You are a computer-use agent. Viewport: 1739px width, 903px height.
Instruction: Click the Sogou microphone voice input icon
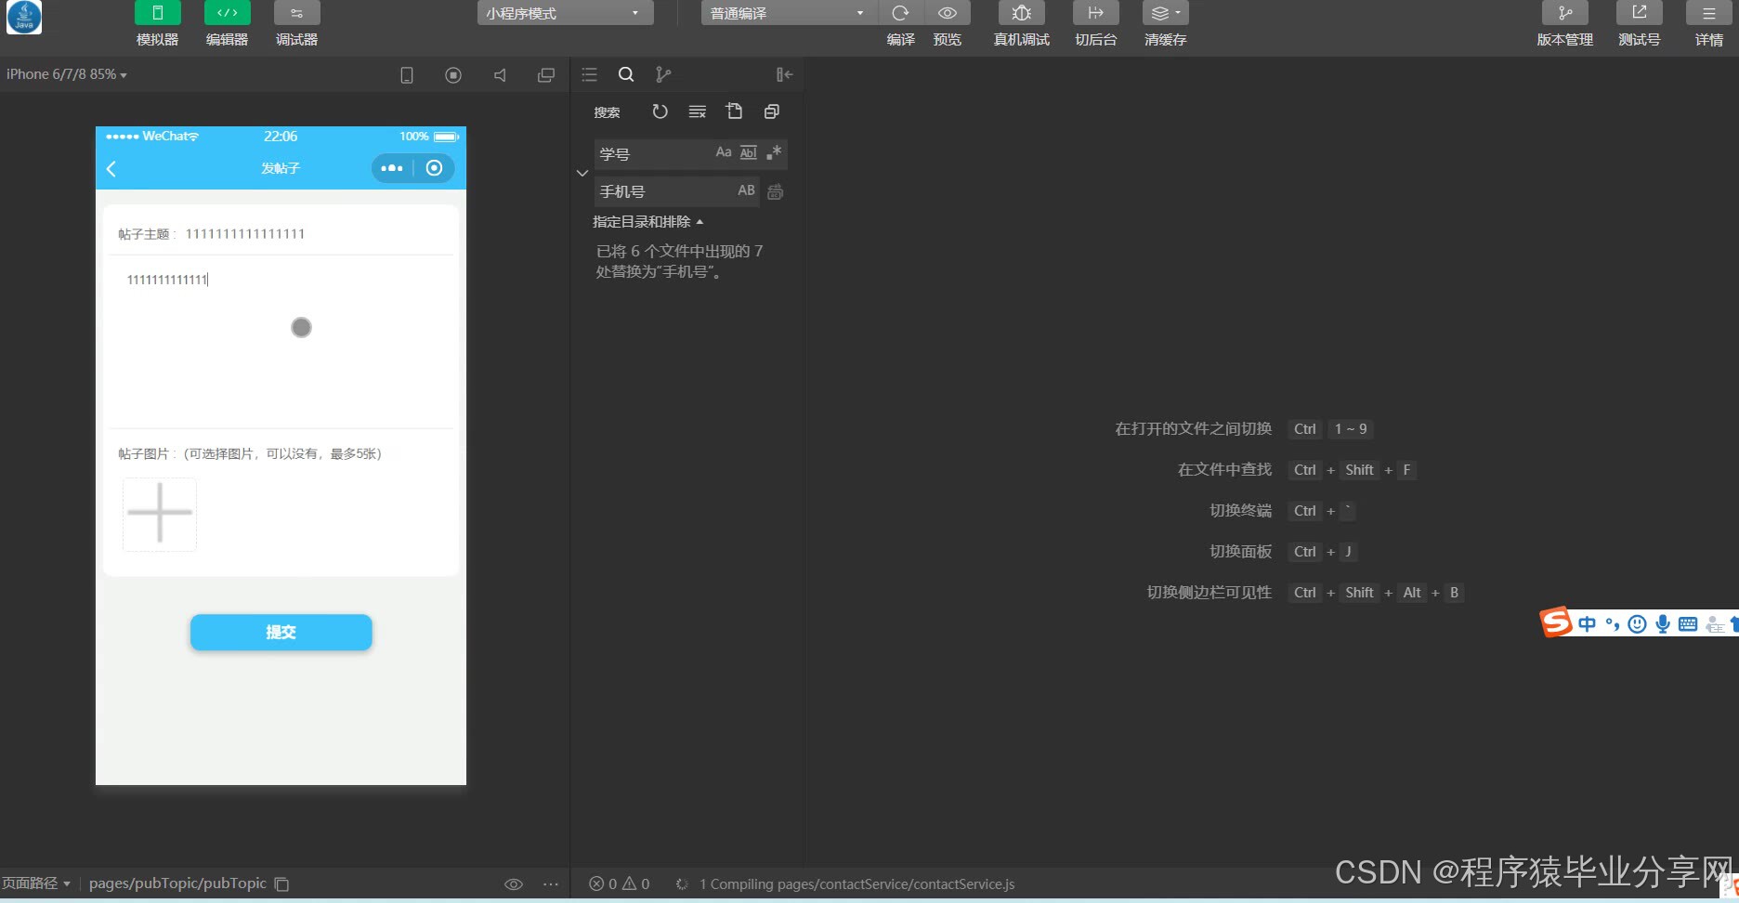coord(1663,624)
